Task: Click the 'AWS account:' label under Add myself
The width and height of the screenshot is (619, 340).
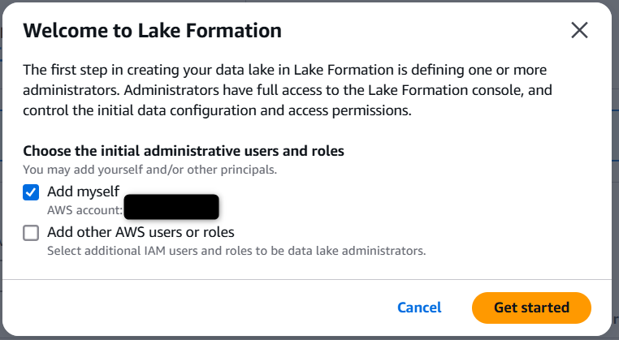Action: point(84,210)
